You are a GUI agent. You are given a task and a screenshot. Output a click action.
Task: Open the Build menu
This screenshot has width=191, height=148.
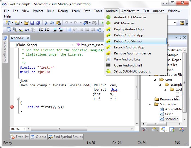point(50,11)
